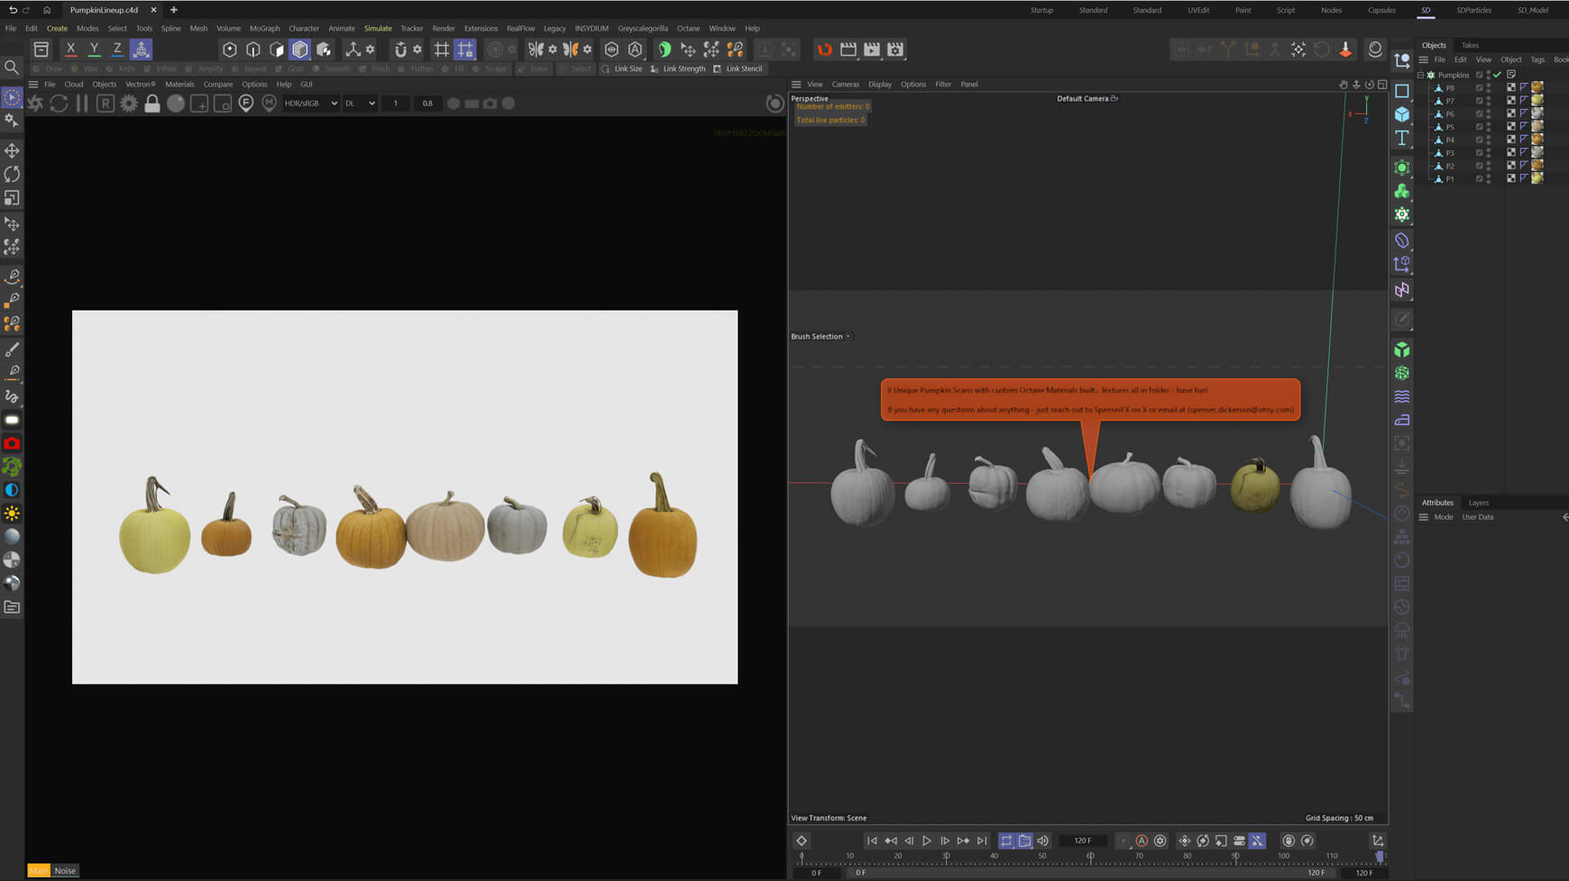
Task: Select the Cube primitive icon
Action: click(1403, 114)
